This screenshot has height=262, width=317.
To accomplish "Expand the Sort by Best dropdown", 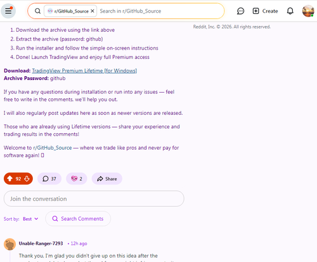I will (x=30, y=219).
